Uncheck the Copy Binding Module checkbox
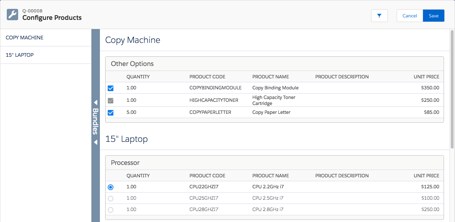The width and height of the screenshot is (455, 222). point(111,88)
